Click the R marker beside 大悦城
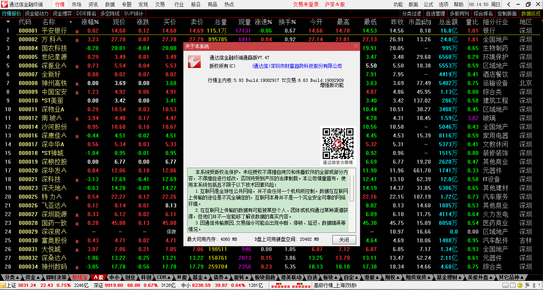The width and height of the screenshot is (543, 290). tap(77, 250)
